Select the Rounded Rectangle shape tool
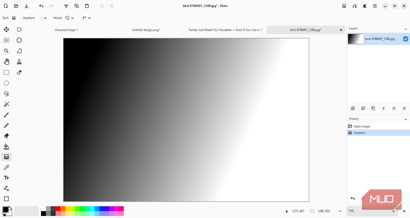 (19, 29)
